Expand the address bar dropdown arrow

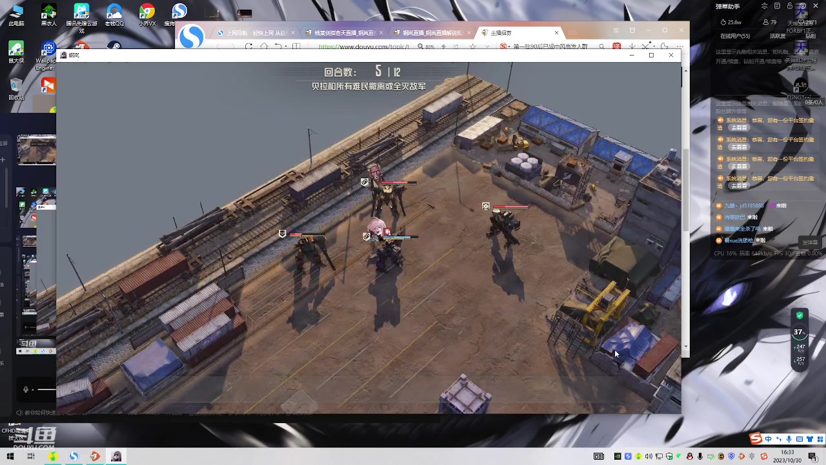click(487, 46)
